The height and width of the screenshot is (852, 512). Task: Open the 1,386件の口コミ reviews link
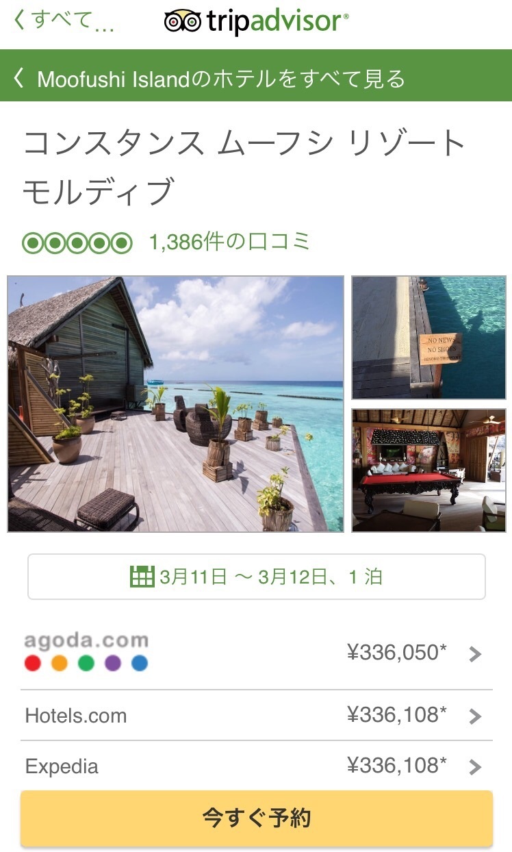[230, 242]
